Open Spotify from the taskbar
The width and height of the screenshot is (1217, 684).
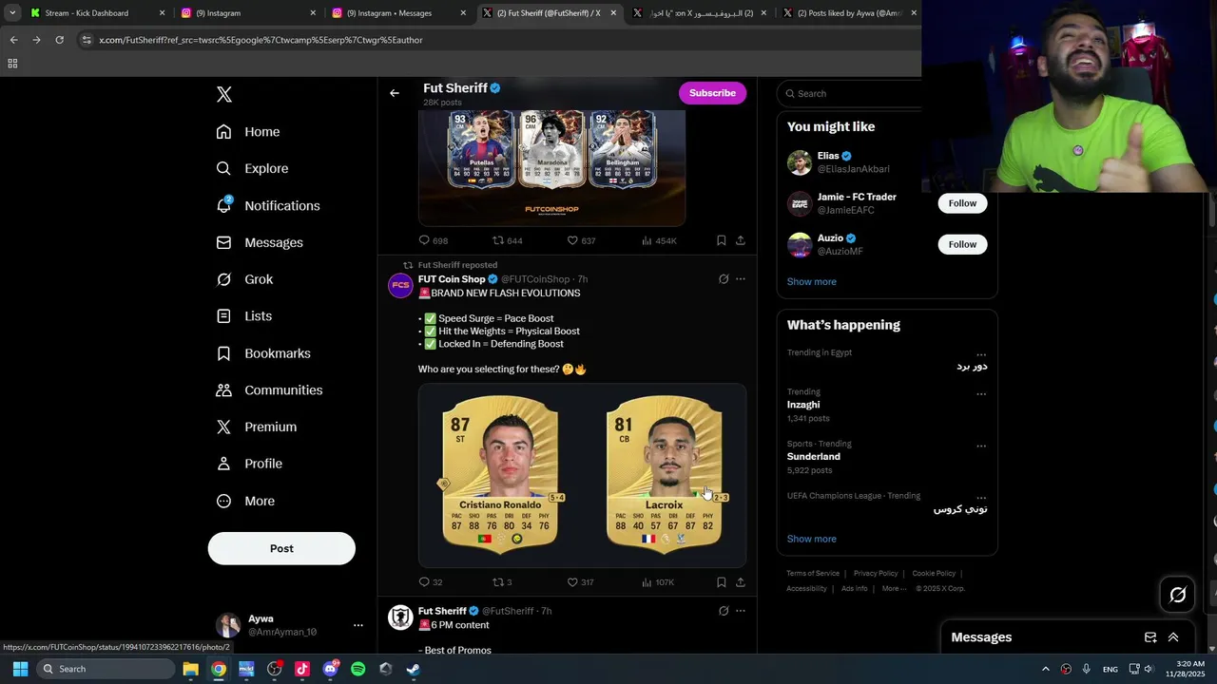pos(357,669)
